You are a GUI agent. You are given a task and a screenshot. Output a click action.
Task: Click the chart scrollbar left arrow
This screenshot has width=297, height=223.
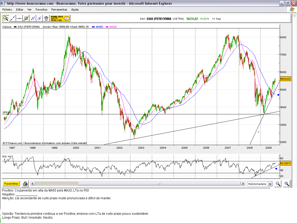32,184
